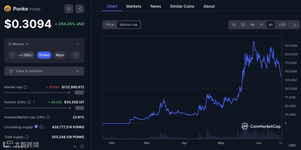
Task: Open Total supply info icon
Action: (x=27, y=137)
